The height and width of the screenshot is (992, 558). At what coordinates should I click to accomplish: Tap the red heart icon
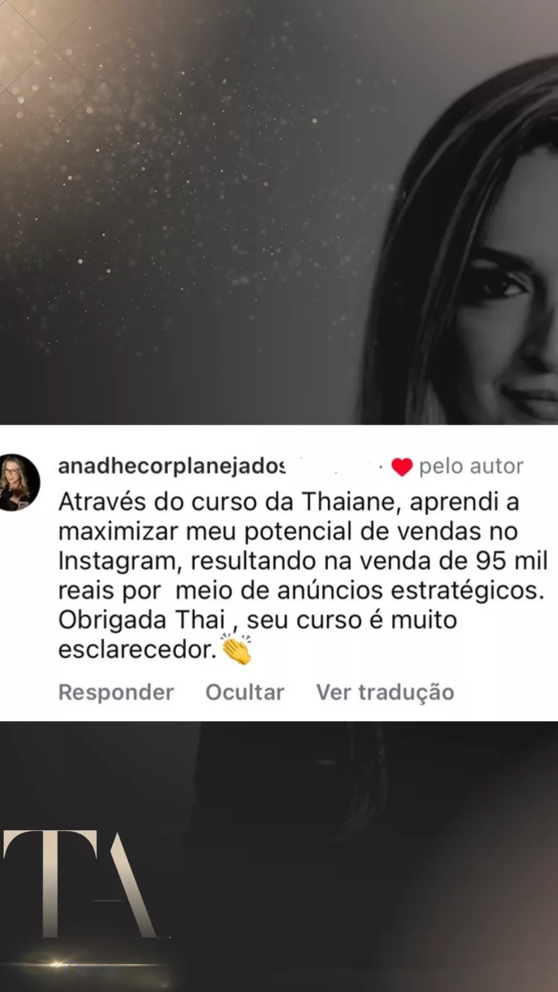401,467
